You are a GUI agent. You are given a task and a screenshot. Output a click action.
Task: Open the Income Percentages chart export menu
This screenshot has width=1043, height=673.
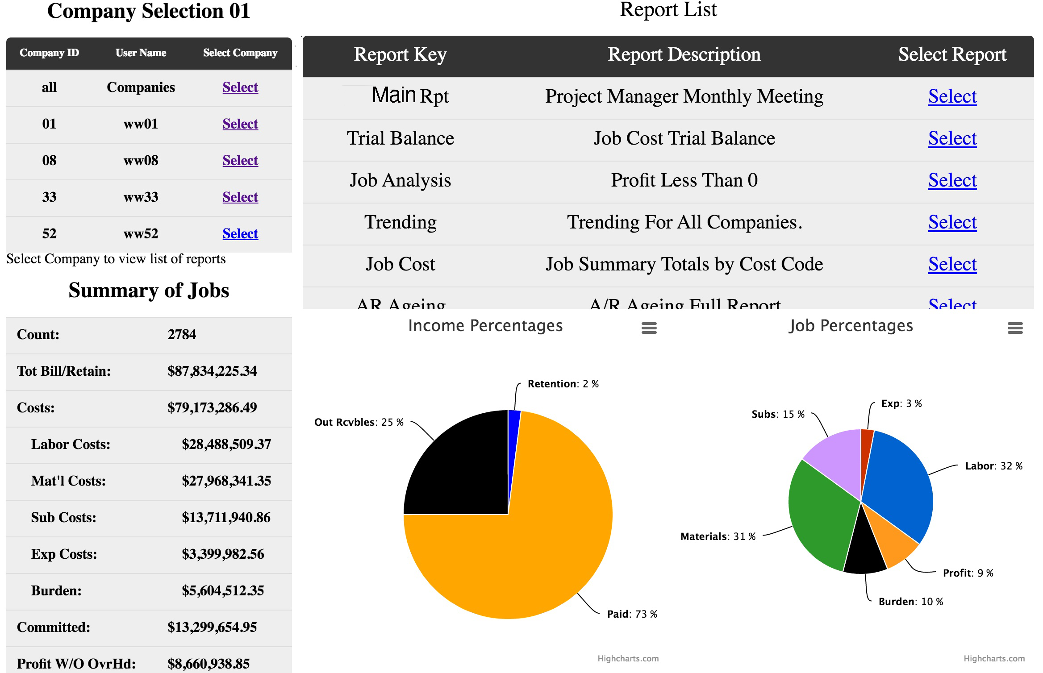[x=649, y=328]
